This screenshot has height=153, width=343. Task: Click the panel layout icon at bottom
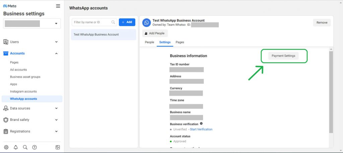coord(58,147)
